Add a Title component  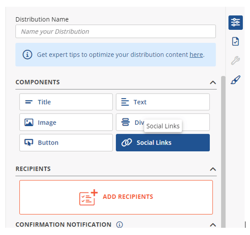[x=66, y=102]
